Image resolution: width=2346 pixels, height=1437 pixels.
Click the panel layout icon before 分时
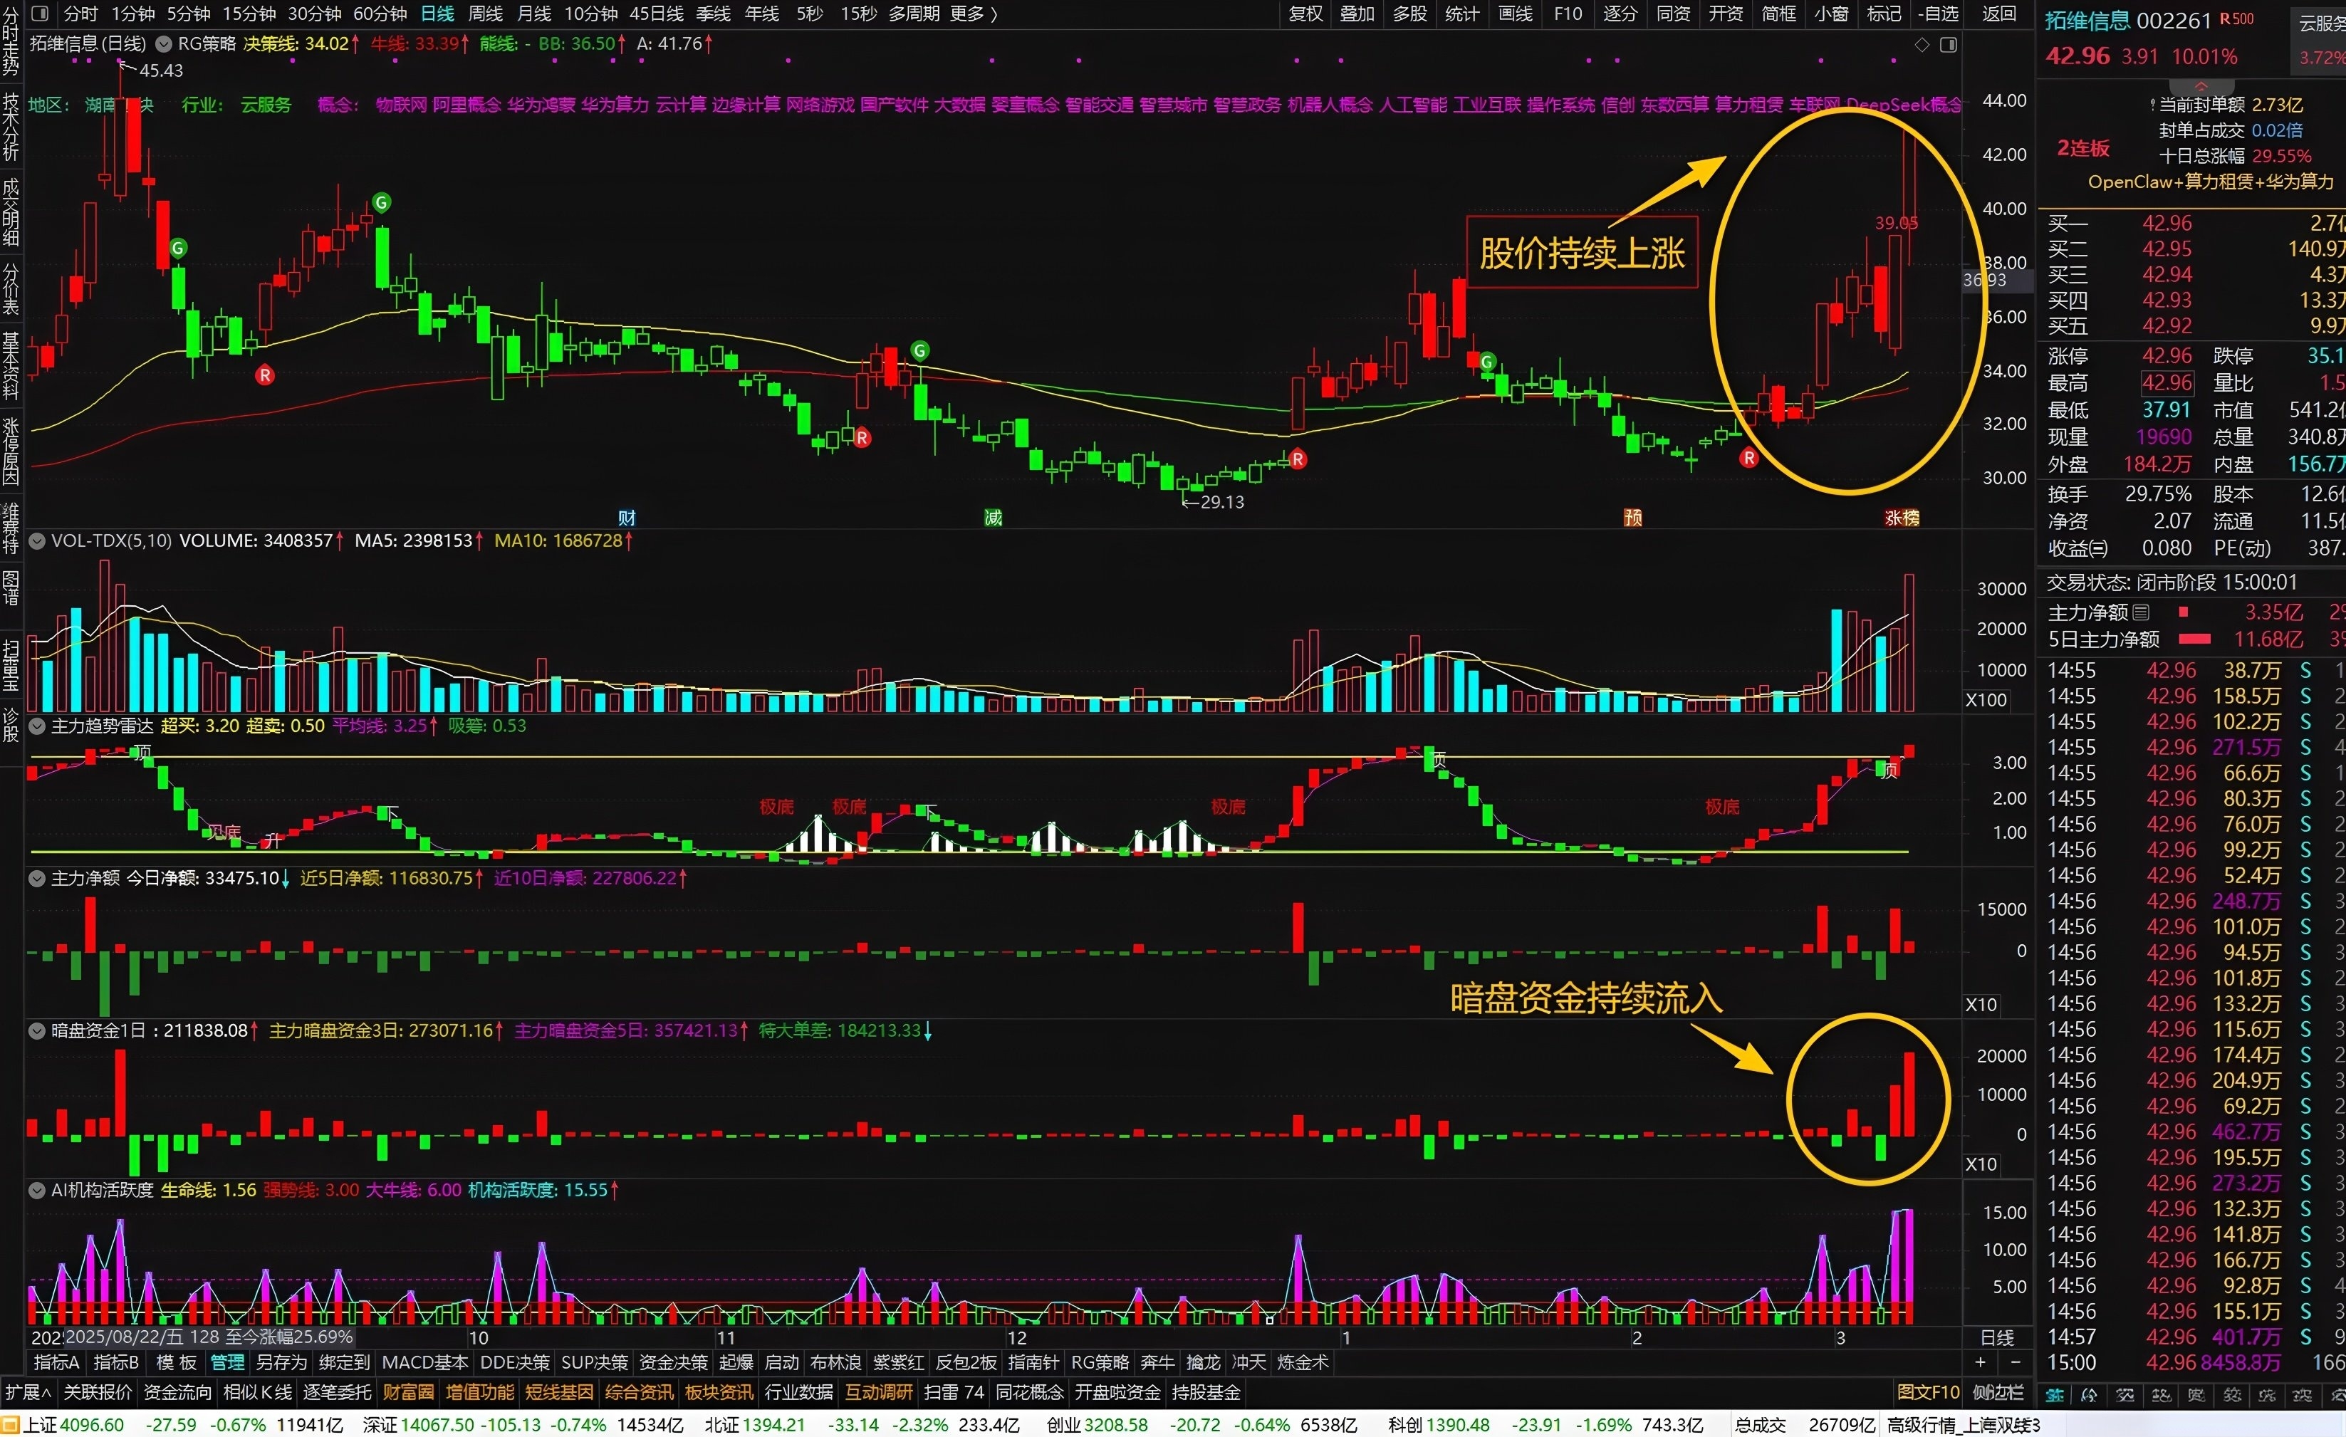pos(40,14)
